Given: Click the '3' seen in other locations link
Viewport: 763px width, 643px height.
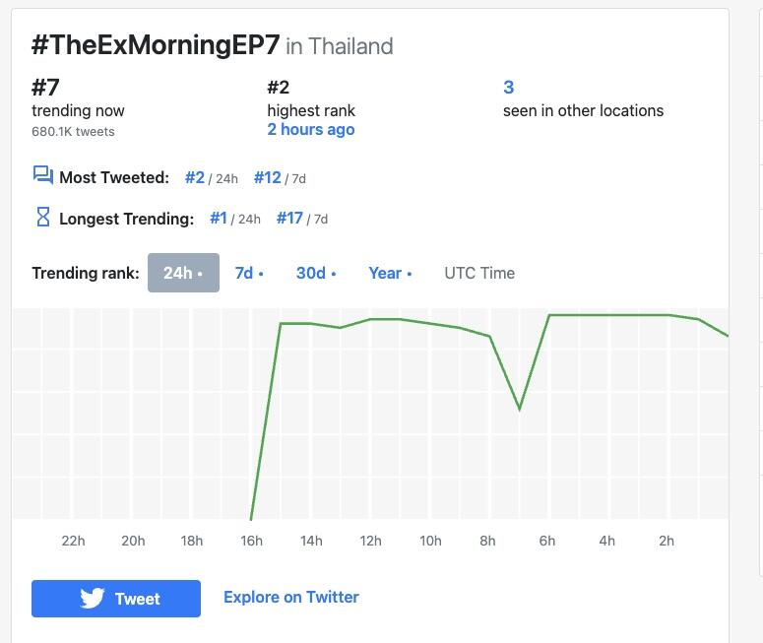Looking at the screenshot, I should [x=509, y=87].
